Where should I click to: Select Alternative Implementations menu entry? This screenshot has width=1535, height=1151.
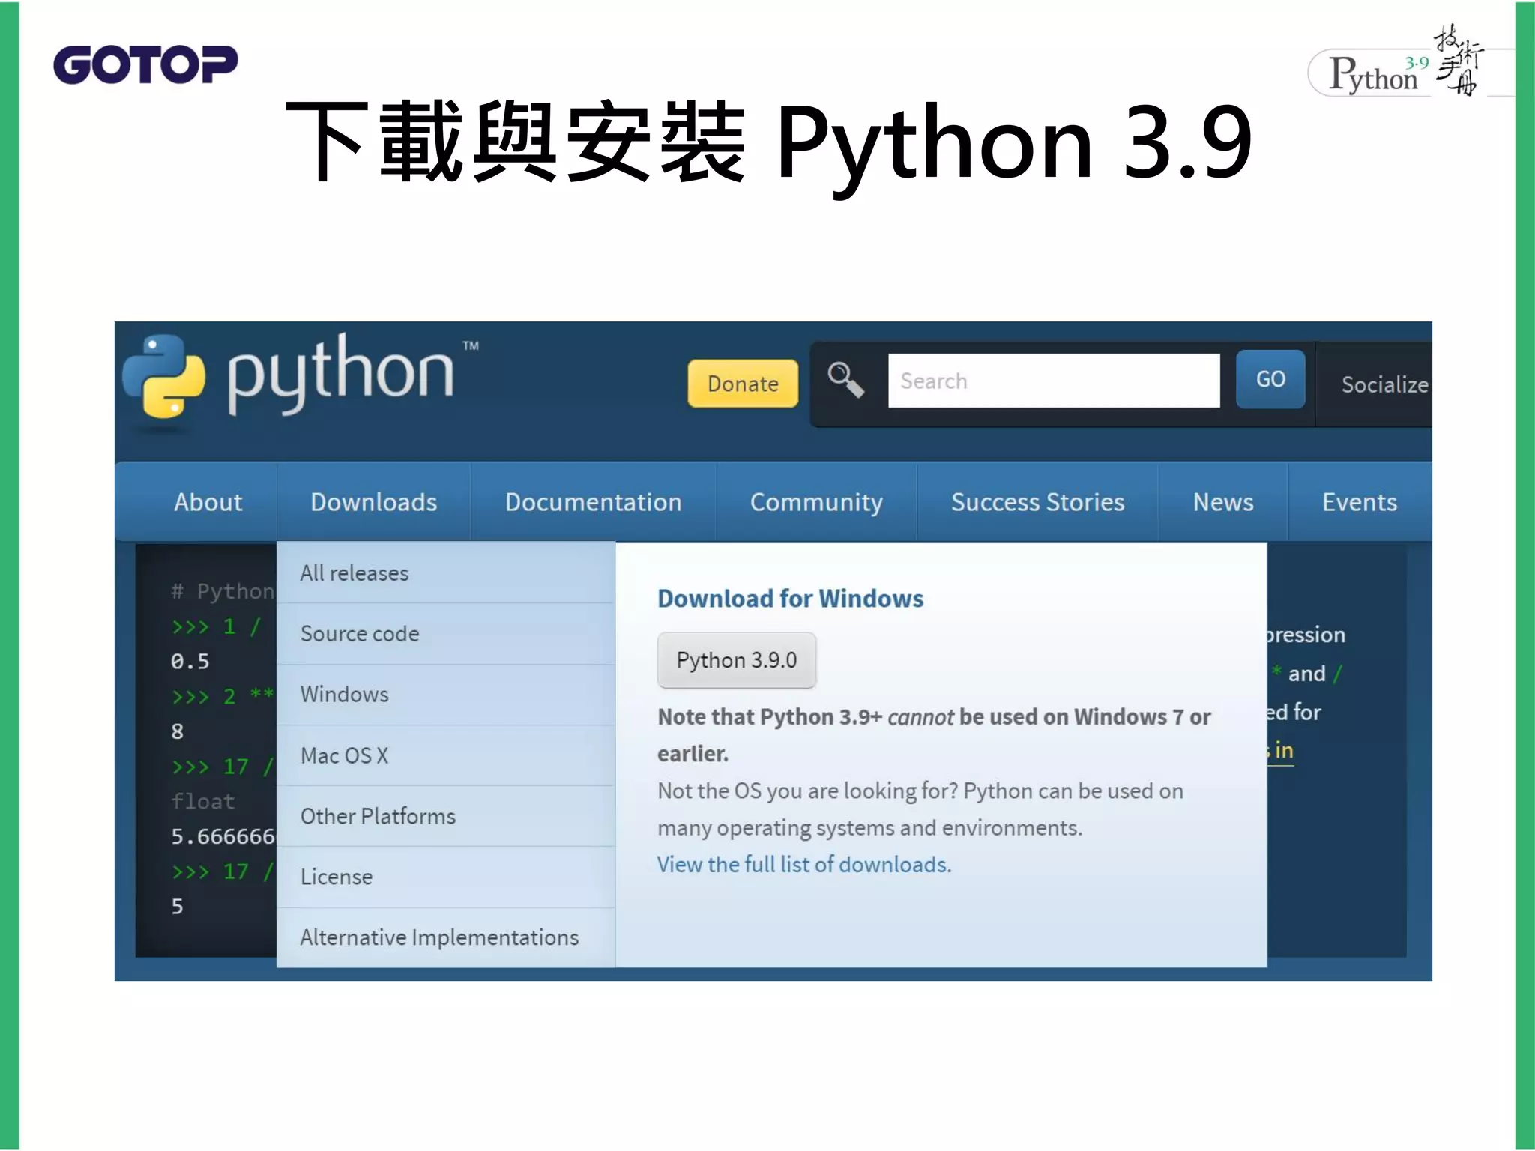point(446,937)
